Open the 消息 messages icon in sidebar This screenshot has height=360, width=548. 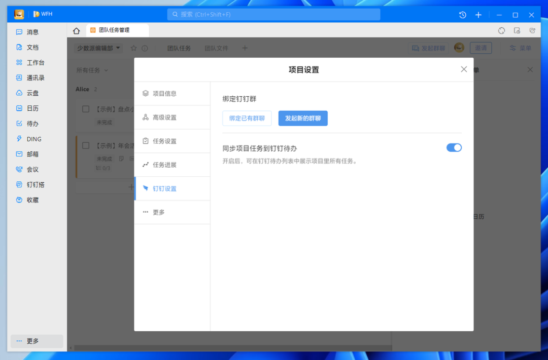coord(19,32)
